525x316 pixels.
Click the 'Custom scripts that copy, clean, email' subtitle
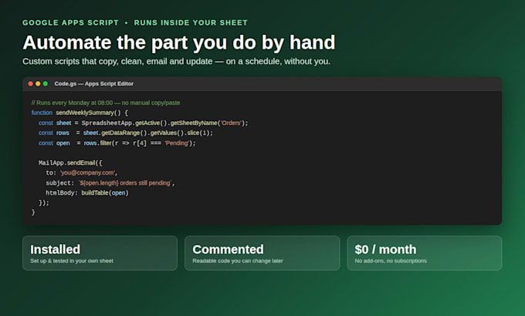(177, 61)
